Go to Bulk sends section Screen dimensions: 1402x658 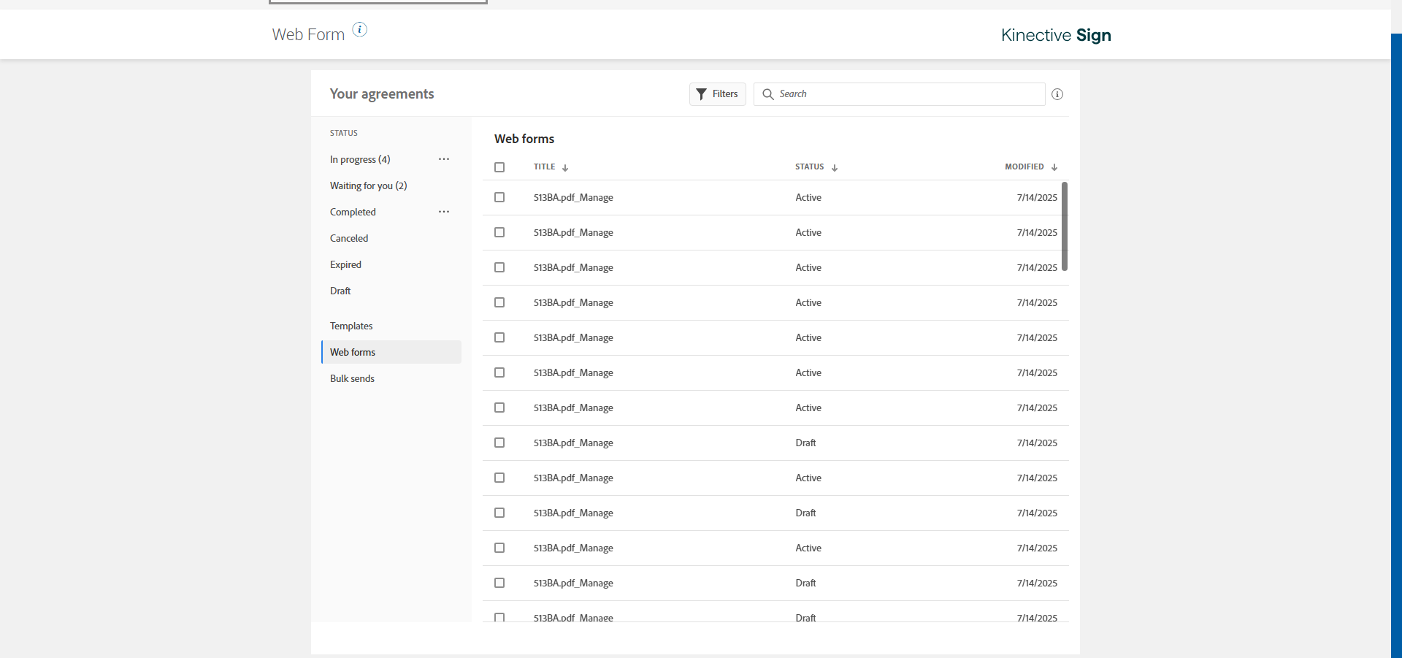tap(352, 378)
